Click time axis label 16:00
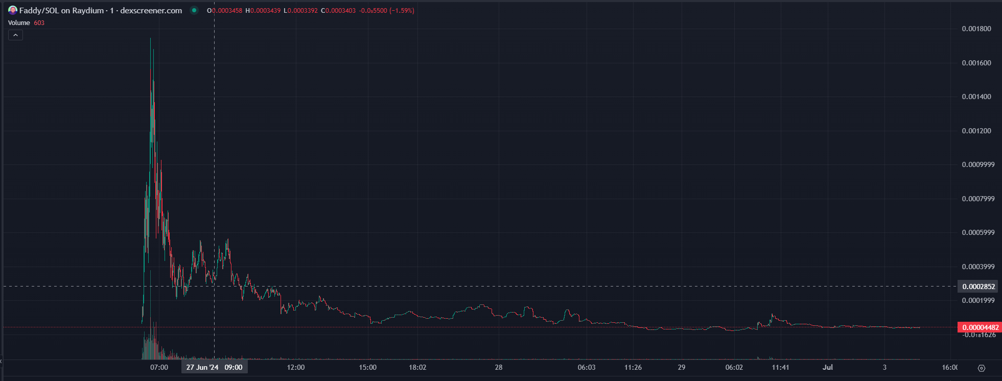Viewport: 1002px width, 381px height. (x=950, y=367)
